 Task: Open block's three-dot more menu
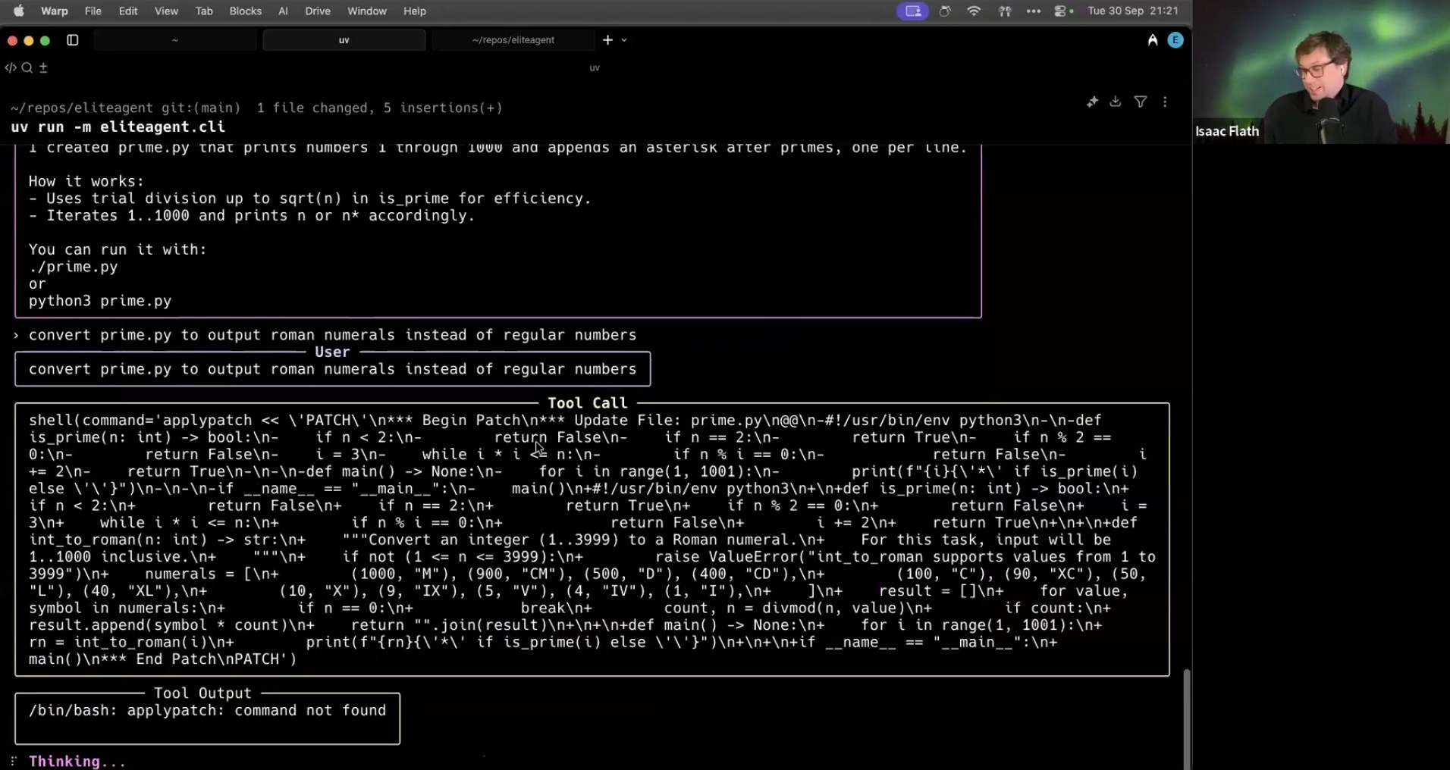tap(1166, 102)
